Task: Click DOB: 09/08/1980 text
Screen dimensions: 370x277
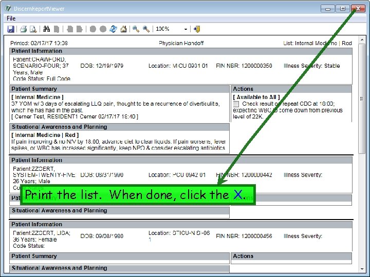Action: click(x=102, y=236)
